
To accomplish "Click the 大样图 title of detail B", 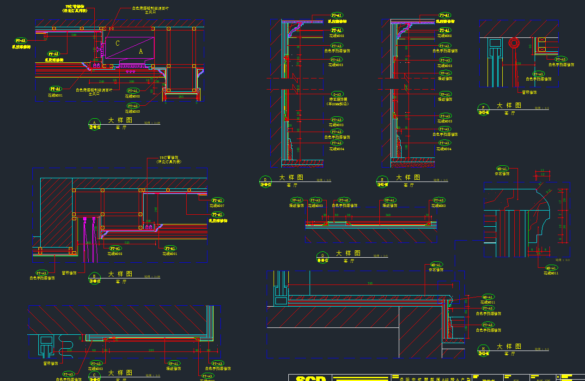I will (x=120, y=274).
